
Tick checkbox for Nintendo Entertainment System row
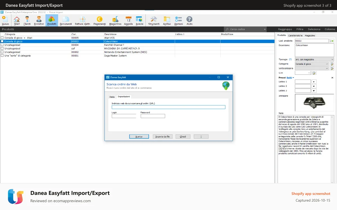point(2,52)
